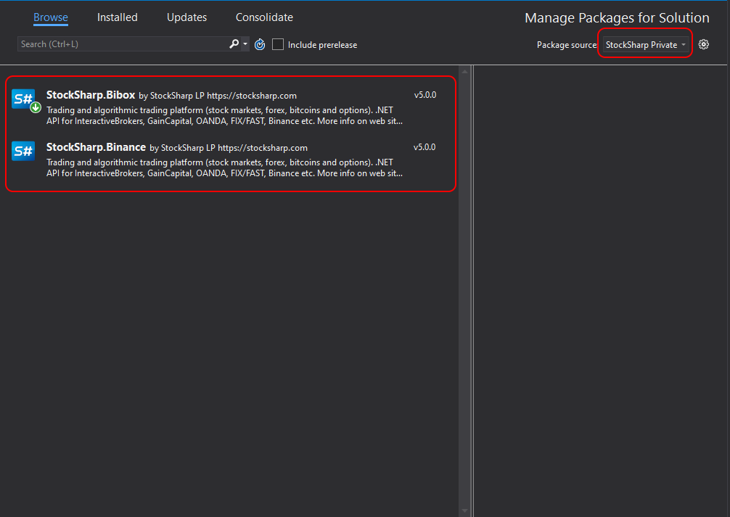730x517 pixels.
Task: Open the Package source dropdown
Action: pyautogui.click(x=645, y=45)
